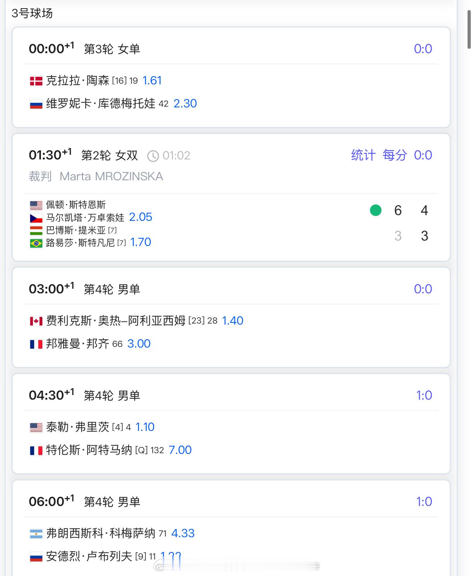Open the 每分 point-by-point link
The height and width of the screenshot is (576, 474).
pyautogui.click(x=395, y=155)
